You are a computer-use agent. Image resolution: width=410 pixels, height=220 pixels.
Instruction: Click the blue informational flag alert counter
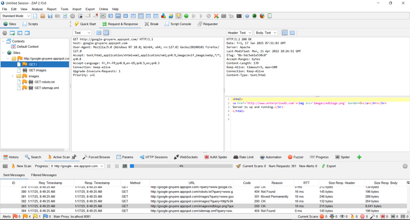(x=47, y=217)
